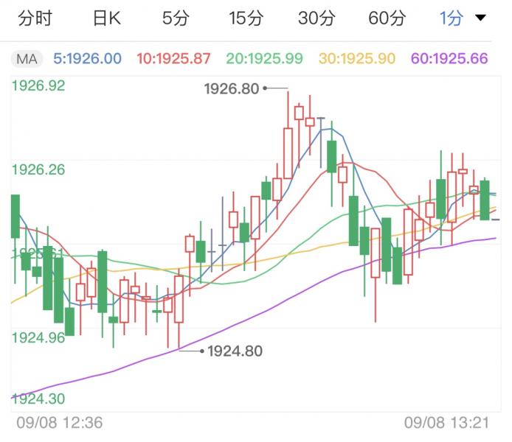This screenshot has height=442, width=512.
Task: Toggle the red MA10 value label
Action: pos(174,59)
